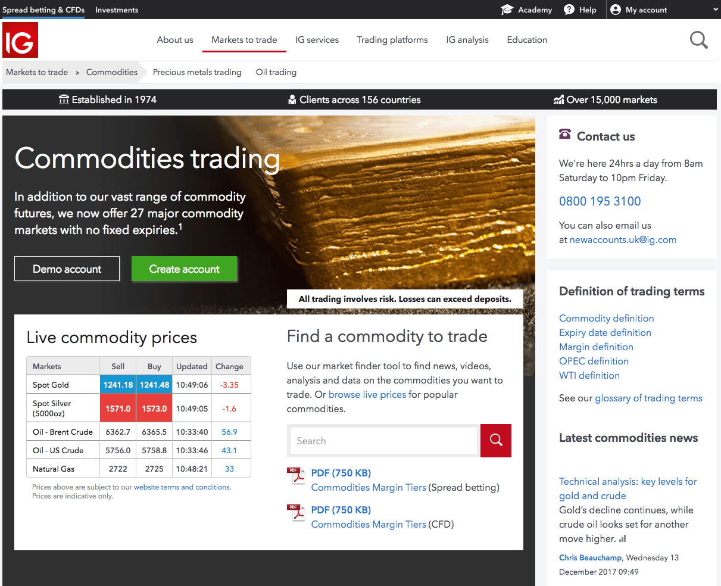The height and width of the screenshot is (586, 721).
Task: Open the website terms and conditions link
Action: [182, 487]
